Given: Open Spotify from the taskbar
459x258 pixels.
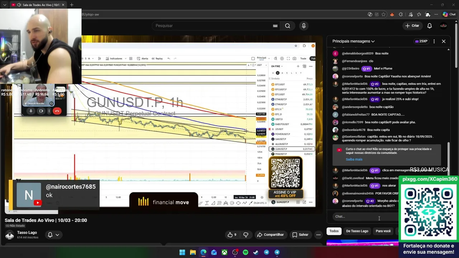Looking at the screenshot, I should click(x=245, y=252).
